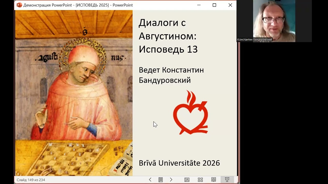This screenshot has width=328, height=184.
Task: Open Slide Sorter view icon
Action: pos(200,180)
